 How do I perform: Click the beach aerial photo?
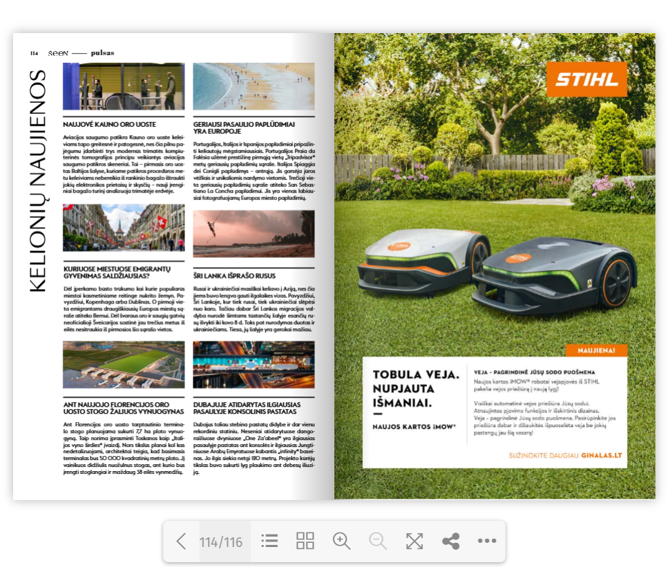coord(254,86)
